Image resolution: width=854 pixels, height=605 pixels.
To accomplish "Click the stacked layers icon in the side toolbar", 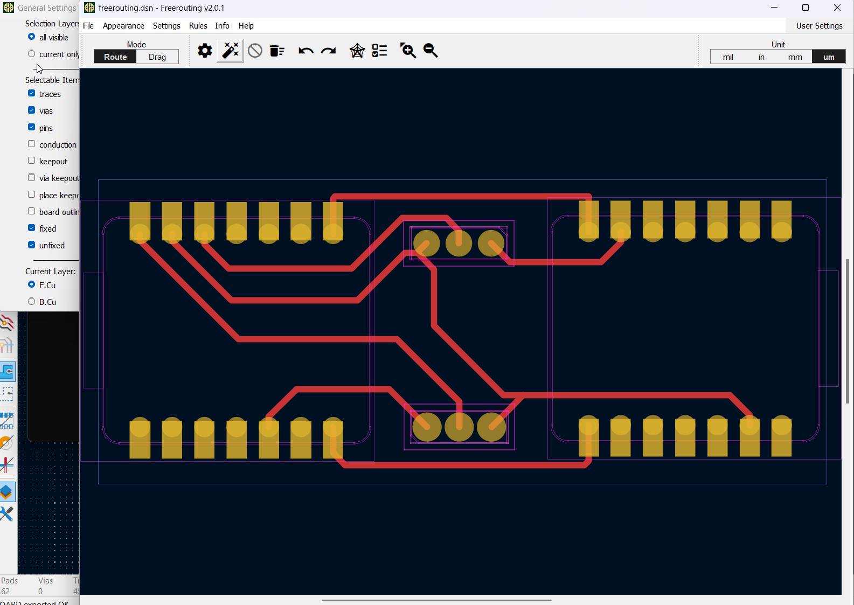I will pos(7,492).
